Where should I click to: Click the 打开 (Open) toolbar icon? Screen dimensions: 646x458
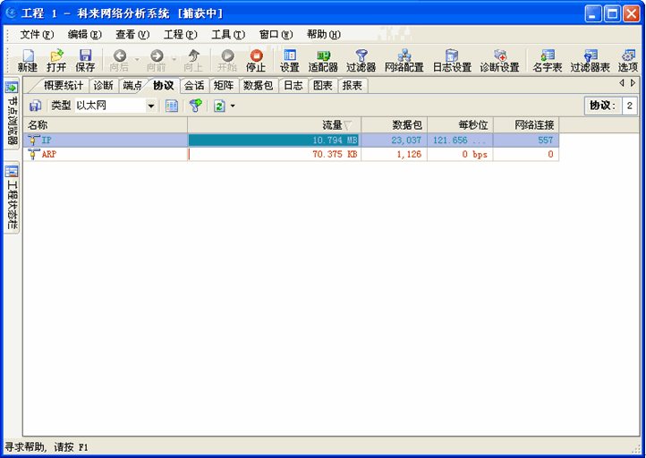coord(56,55)
